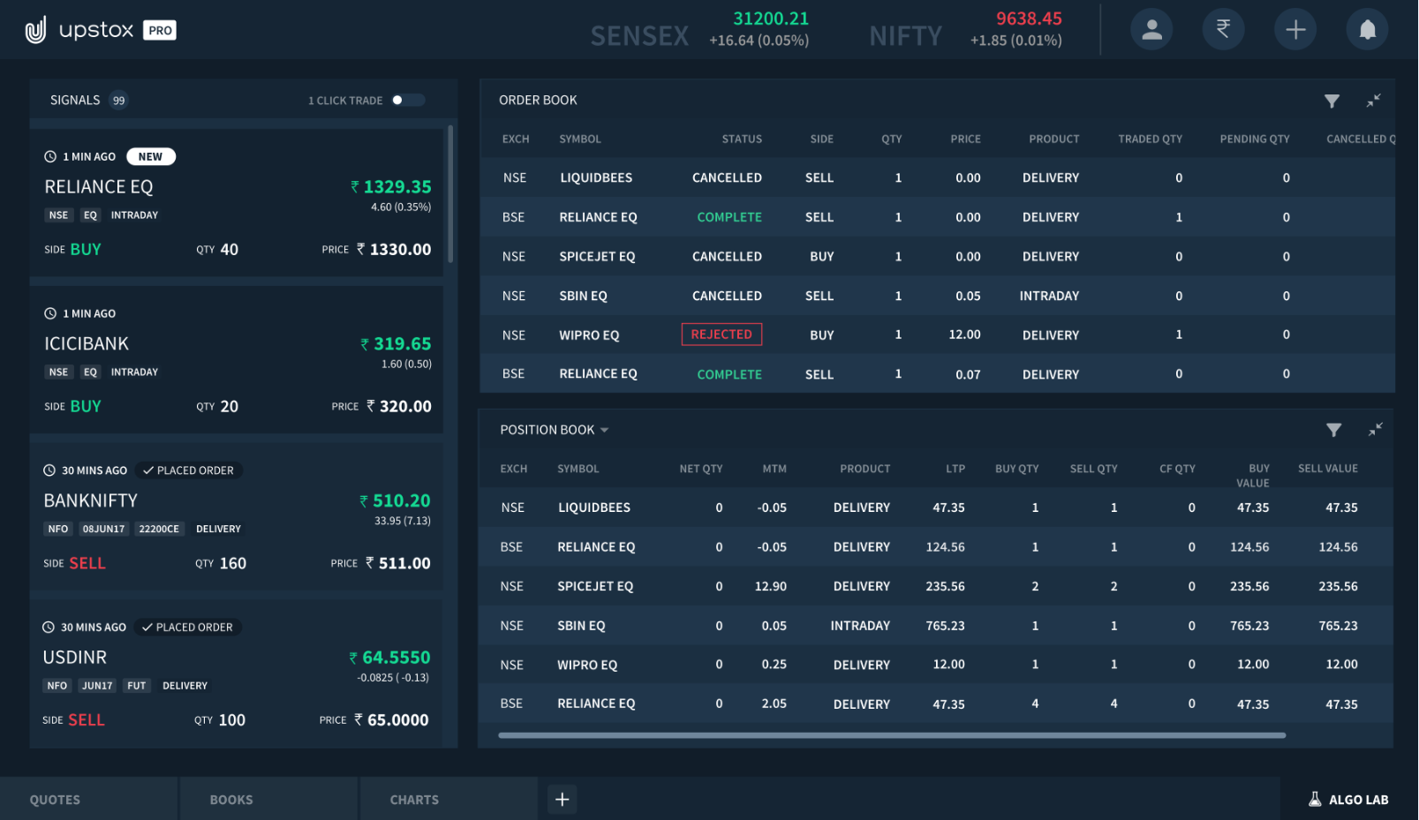Collapse the Order Book panel
This screenshot has width=1419, height=820.
(1373, 101)
